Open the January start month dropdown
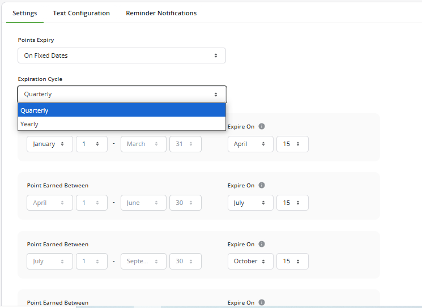 point(50,144)
